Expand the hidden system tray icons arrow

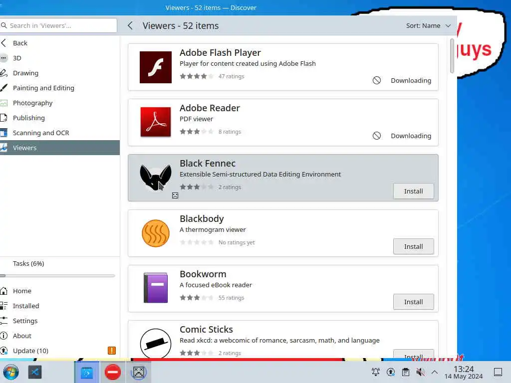tap(435, 372)
